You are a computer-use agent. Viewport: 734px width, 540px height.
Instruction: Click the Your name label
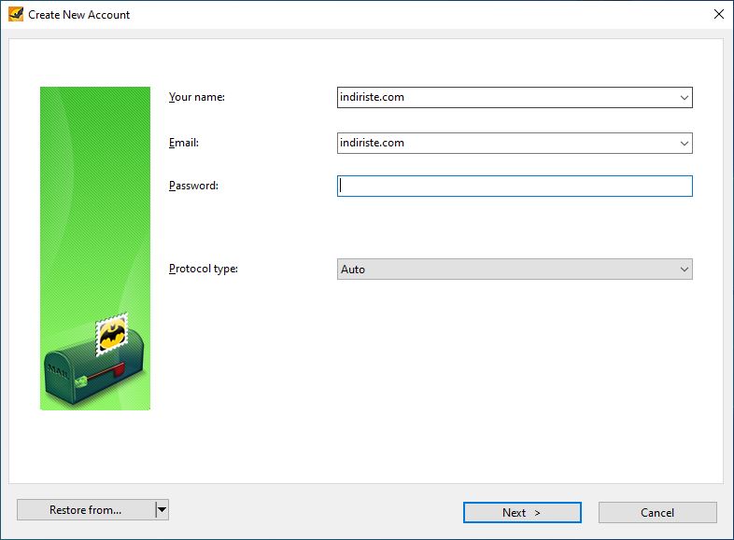[197, 97]
